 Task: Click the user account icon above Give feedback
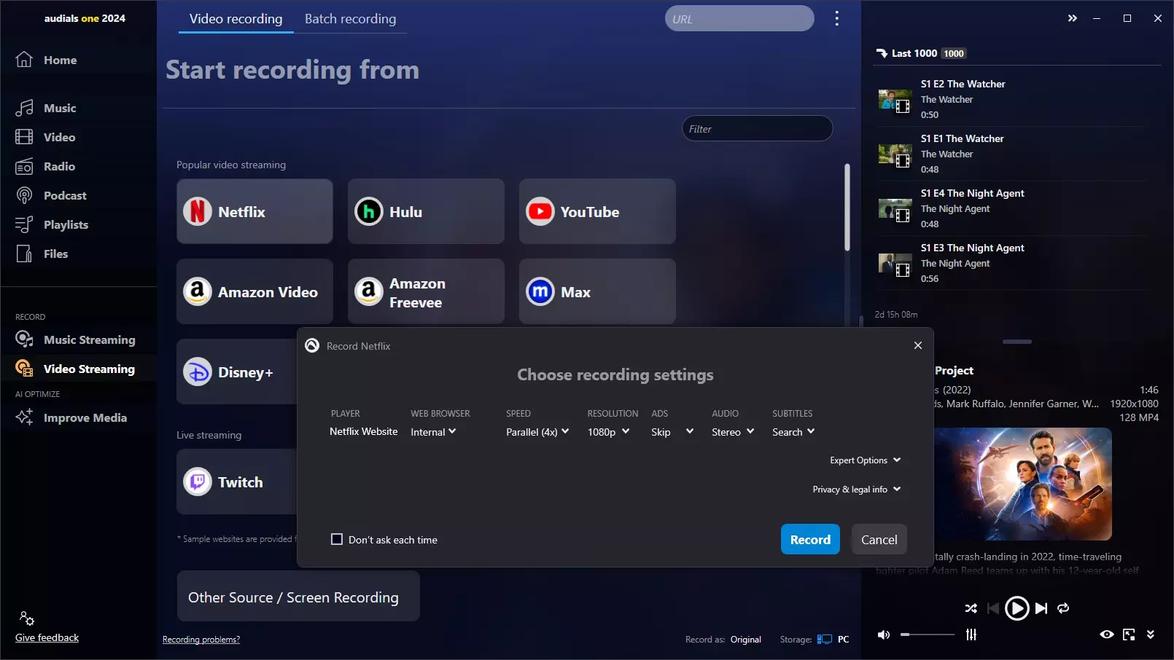click(26, 618)
